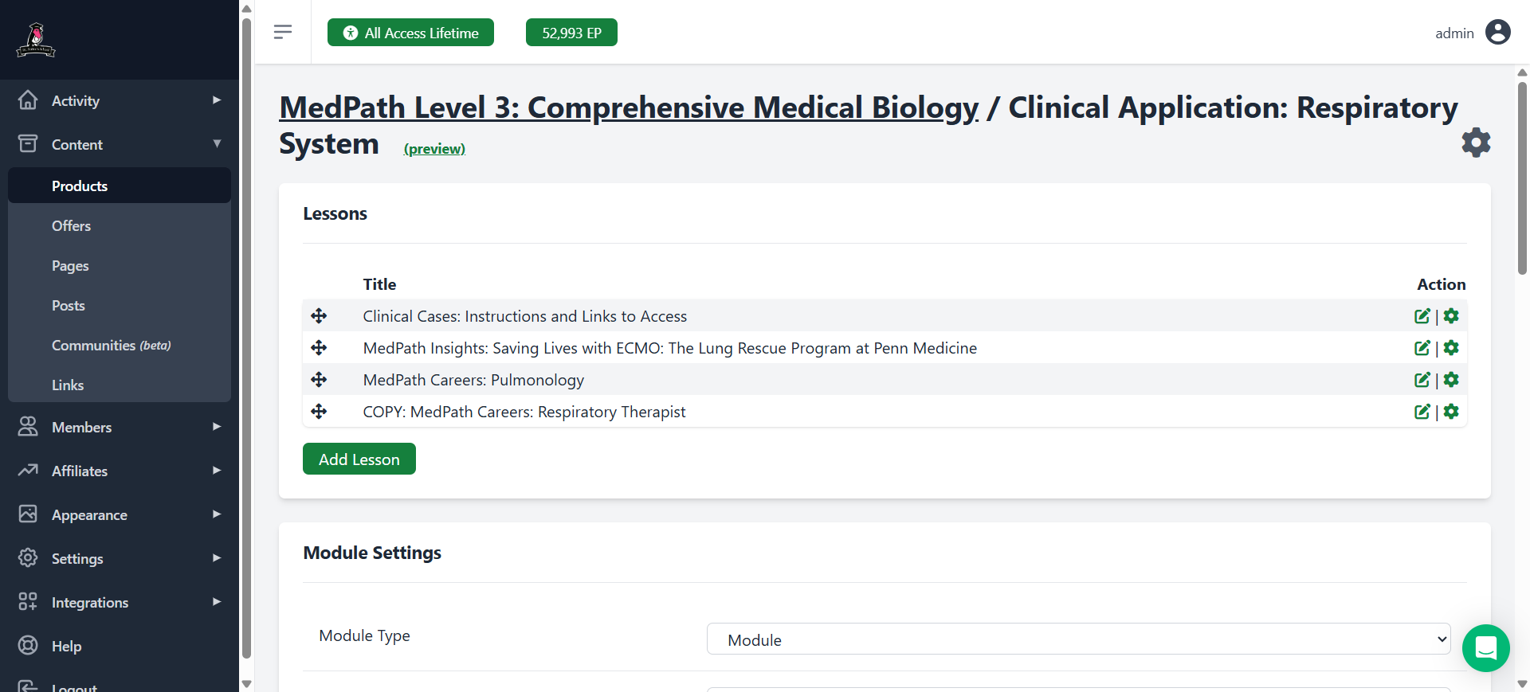Open the preview link next to title

(x=434, y=149)
